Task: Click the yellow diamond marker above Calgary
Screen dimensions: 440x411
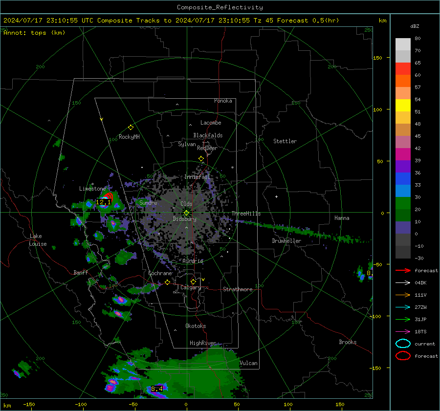Action: tap(193, 281)
